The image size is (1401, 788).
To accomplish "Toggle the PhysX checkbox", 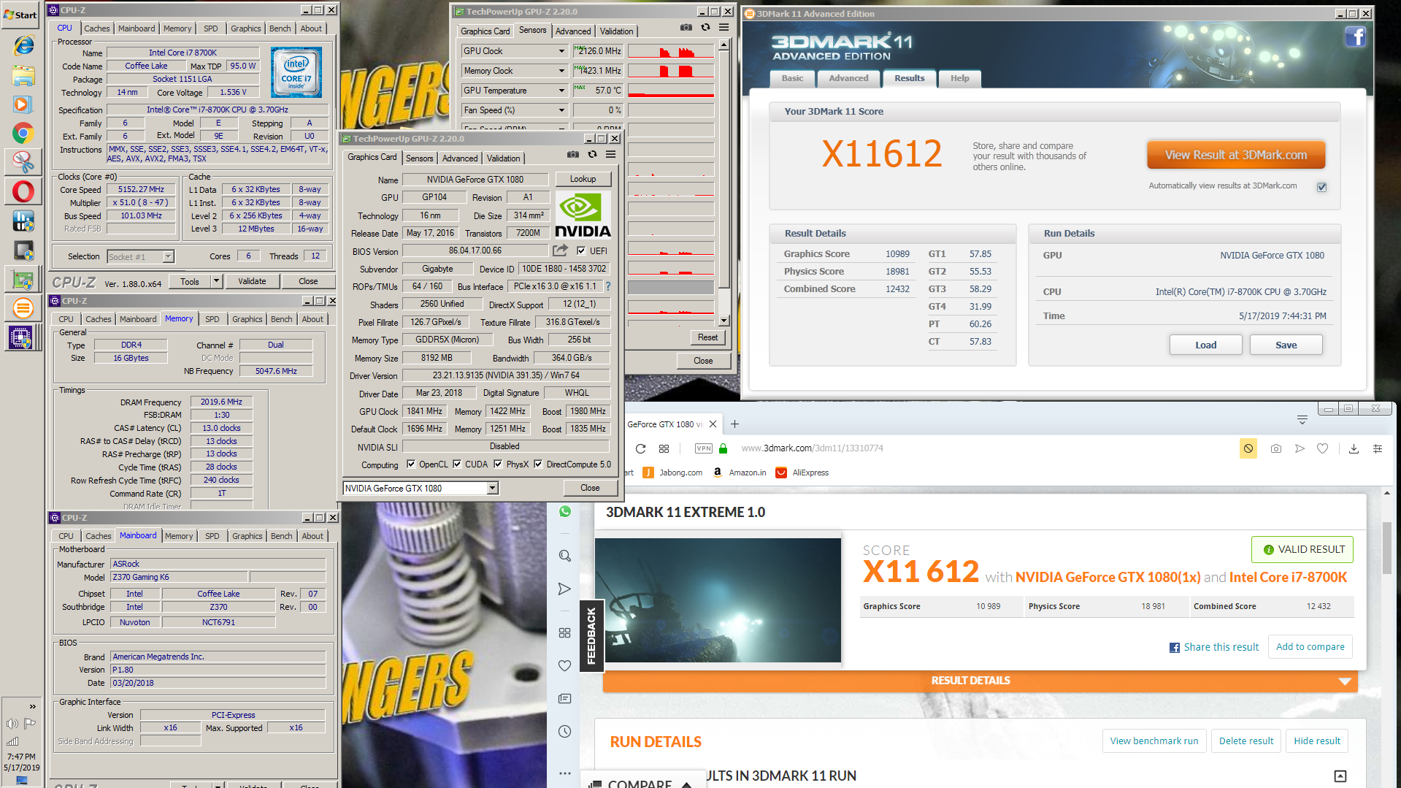I will (498, 464).
